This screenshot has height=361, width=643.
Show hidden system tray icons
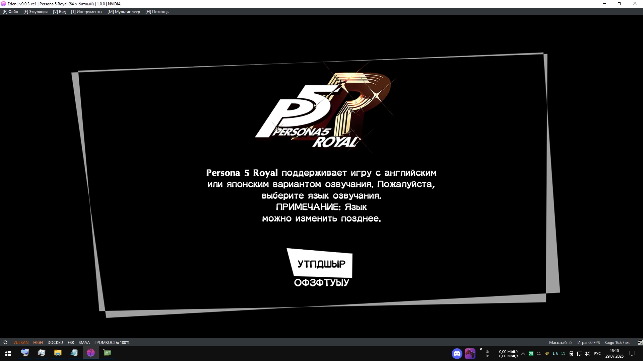click(x=523, y=354)
